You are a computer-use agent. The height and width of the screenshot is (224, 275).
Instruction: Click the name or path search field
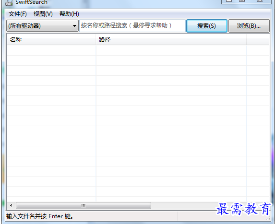point(132,26)
